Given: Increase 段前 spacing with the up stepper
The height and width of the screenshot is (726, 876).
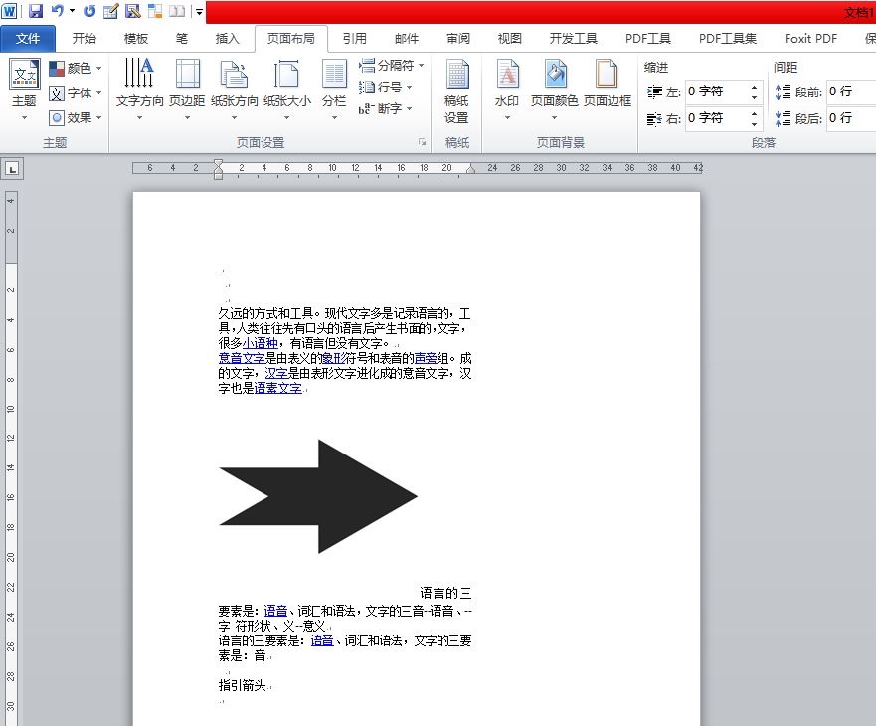Looking at the screenshot, I should click(871, 88).
